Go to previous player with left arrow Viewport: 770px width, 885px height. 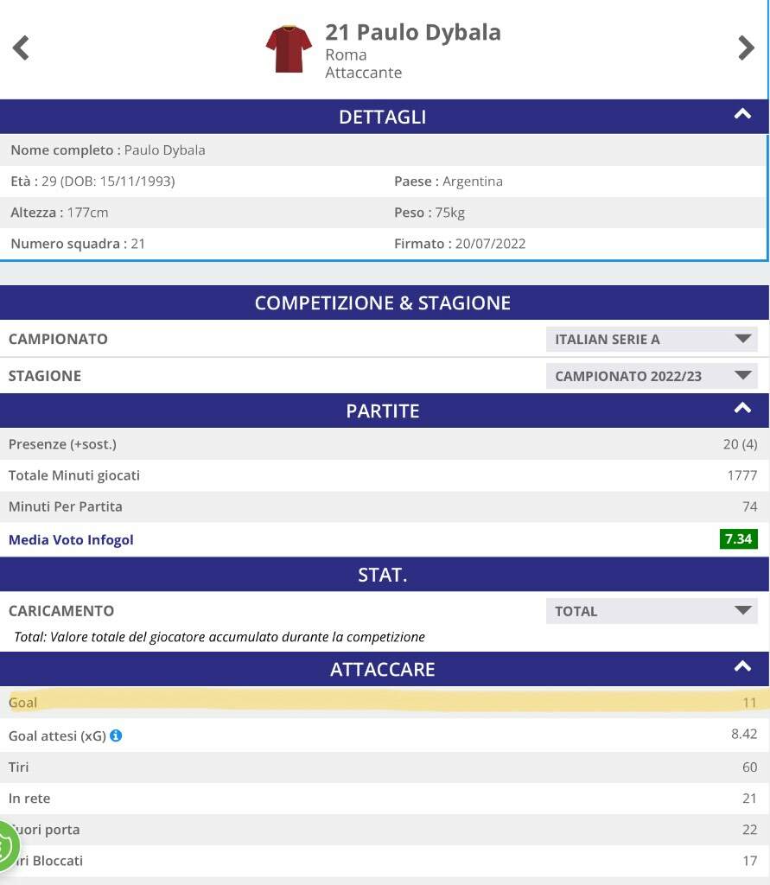(21, 48)
